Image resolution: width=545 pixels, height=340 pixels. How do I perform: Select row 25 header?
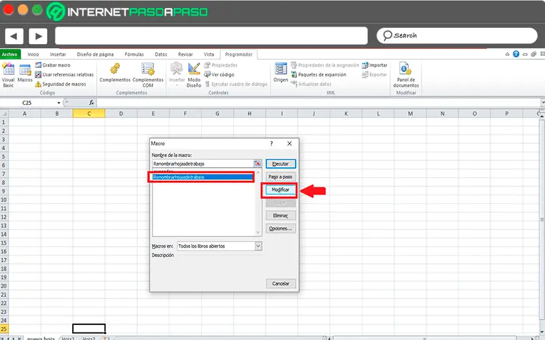[x=4, y=328]
